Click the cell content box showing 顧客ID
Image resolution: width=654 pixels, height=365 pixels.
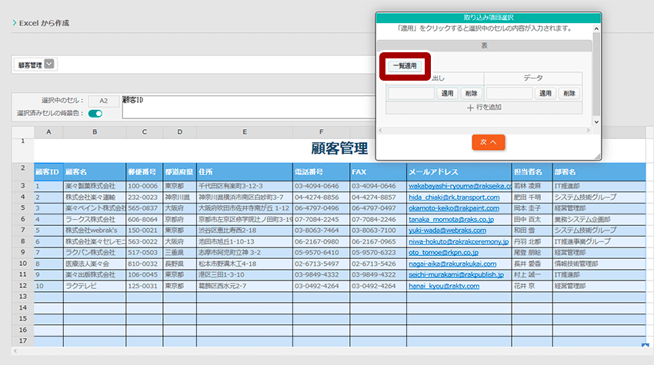(249, 107)
